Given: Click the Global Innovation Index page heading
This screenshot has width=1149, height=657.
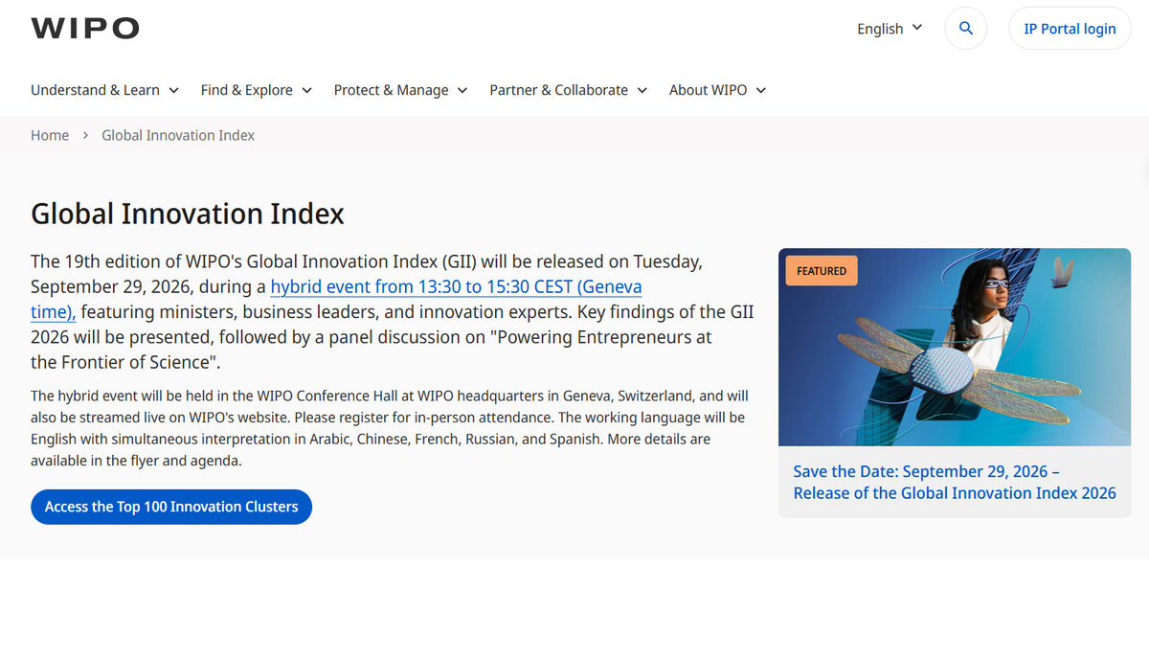Looking at the screenshot, I should point(188,213).
